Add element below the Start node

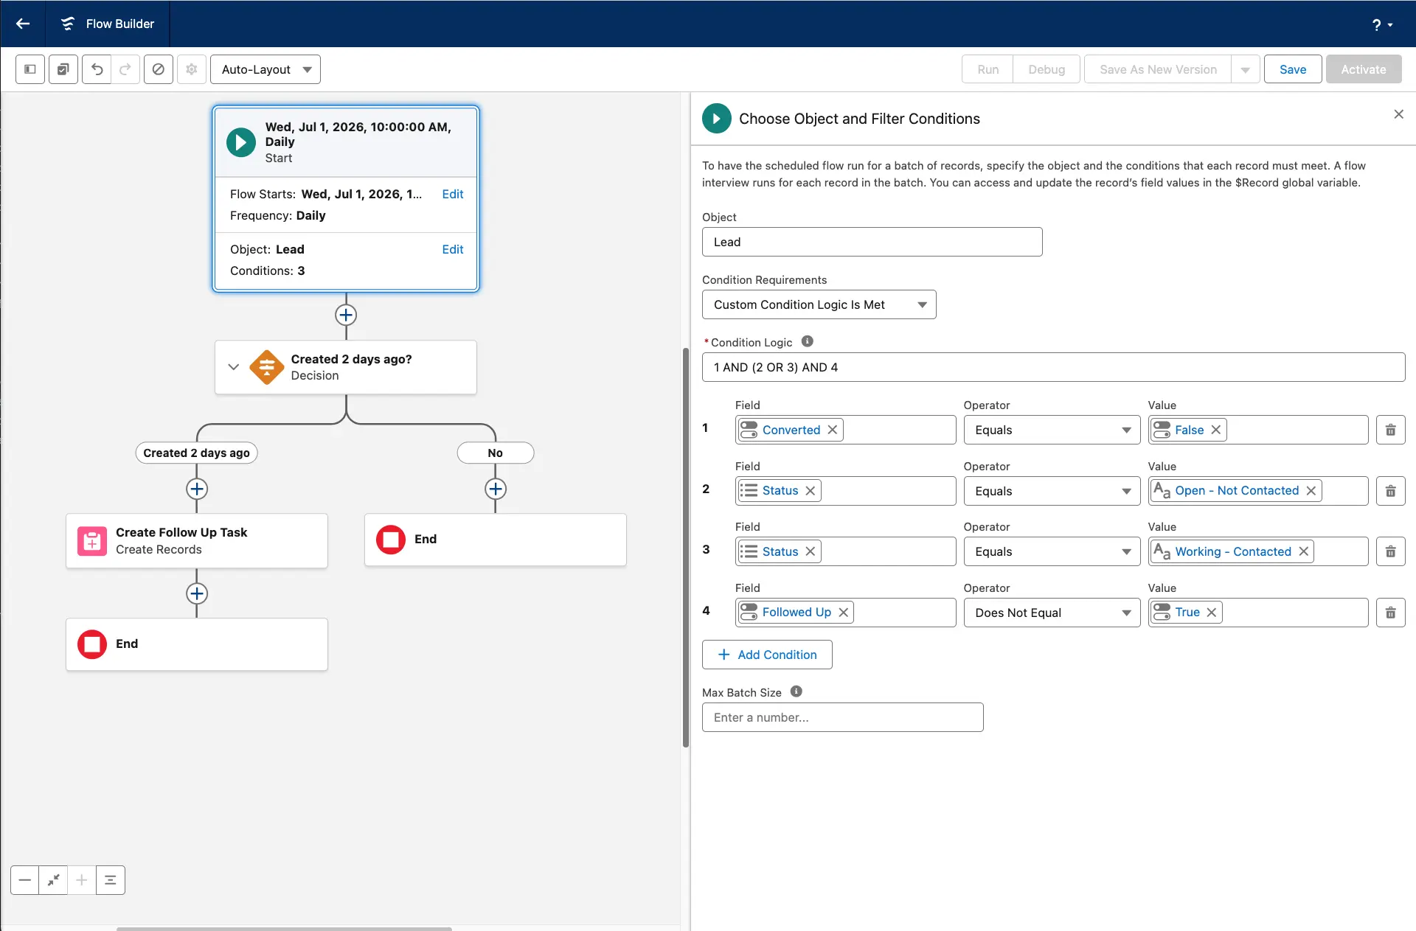[346, 315]
